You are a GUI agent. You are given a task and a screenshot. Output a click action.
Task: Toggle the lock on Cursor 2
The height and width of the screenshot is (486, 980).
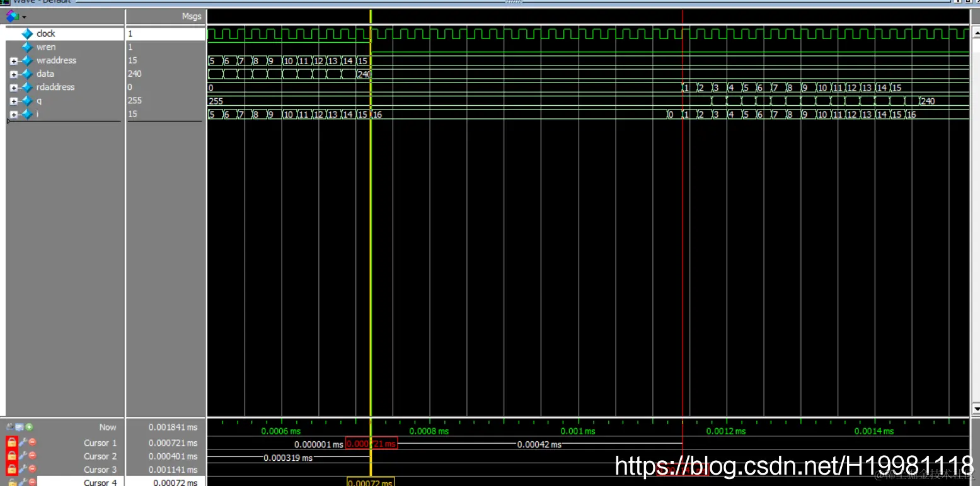click(x=12, y=456)
